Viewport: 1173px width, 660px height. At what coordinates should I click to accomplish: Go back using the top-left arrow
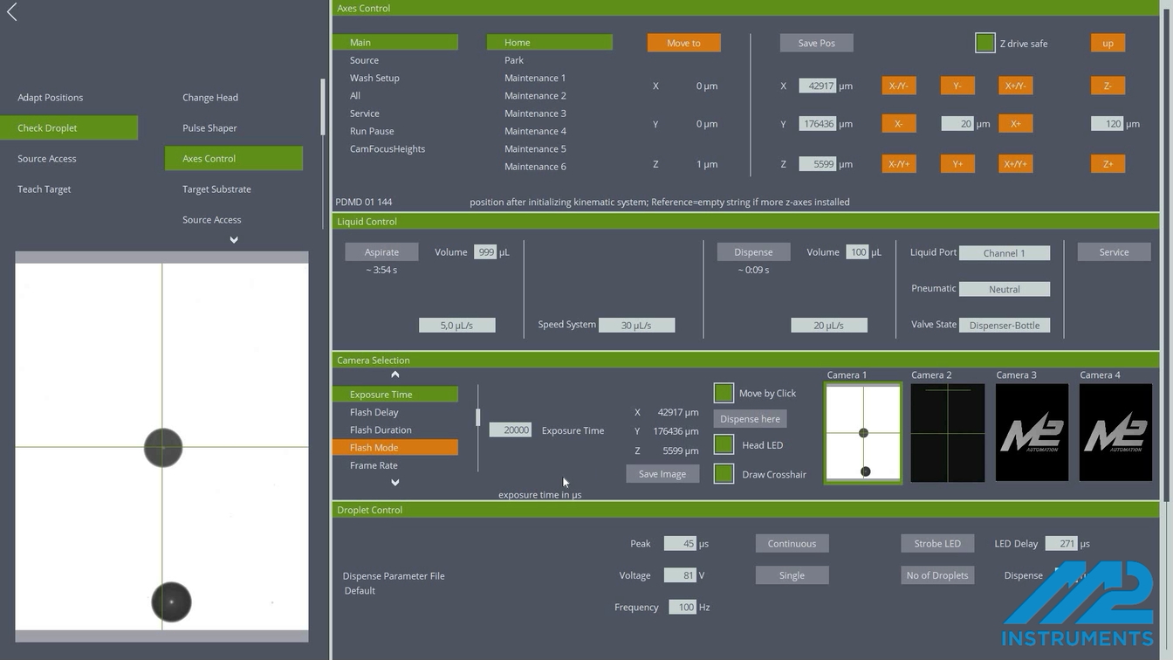coord(12,11)
